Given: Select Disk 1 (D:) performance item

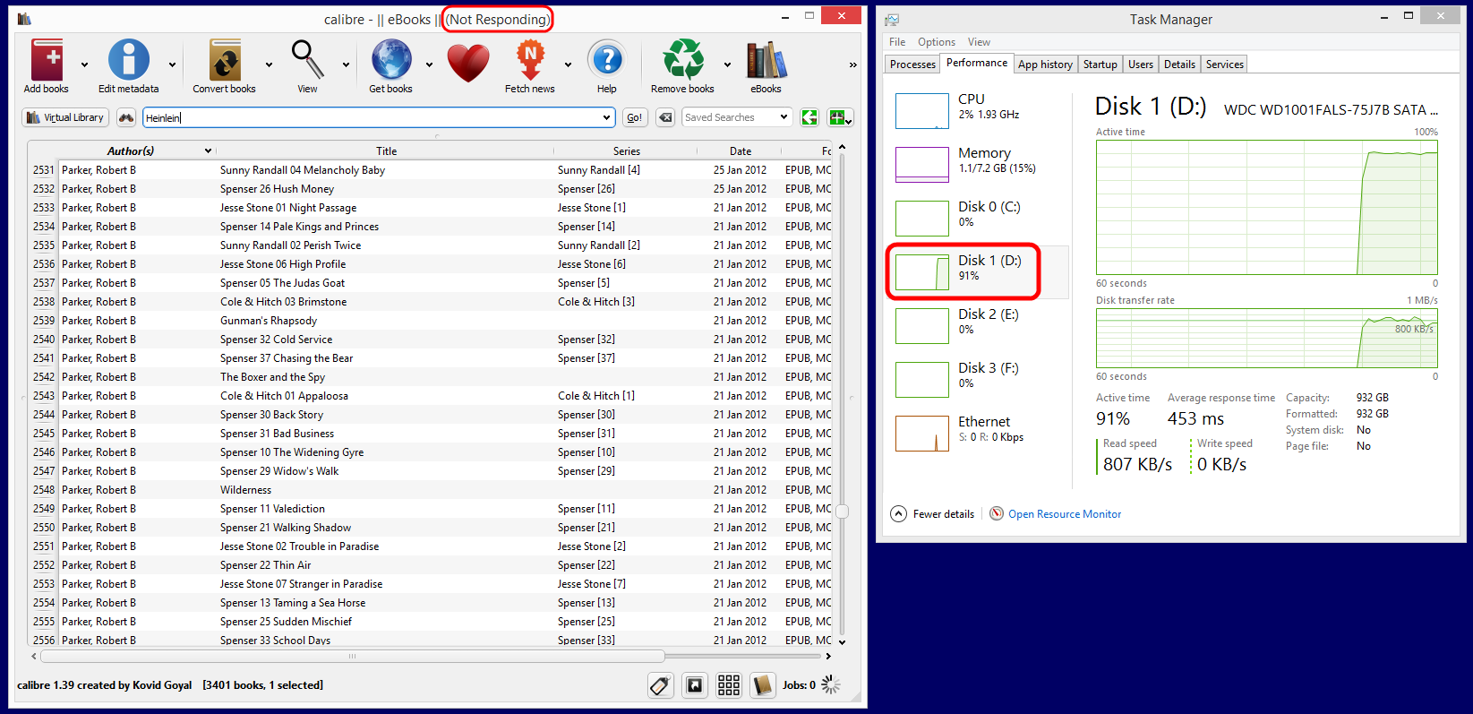Looking at the screenshot, I should 977,271.
